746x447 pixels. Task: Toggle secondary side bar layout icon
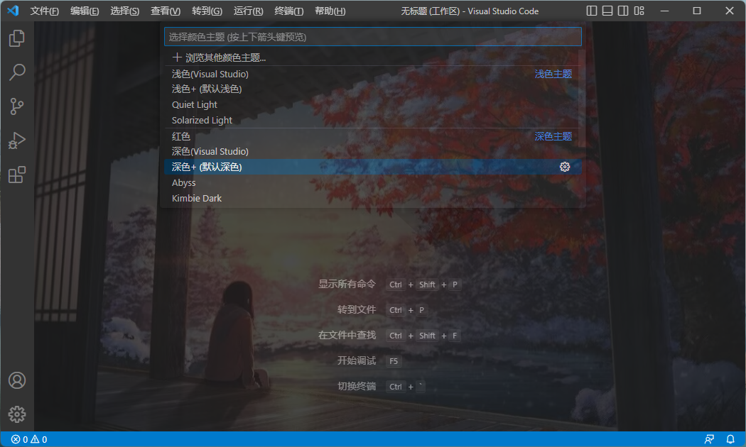pos(623,11)
